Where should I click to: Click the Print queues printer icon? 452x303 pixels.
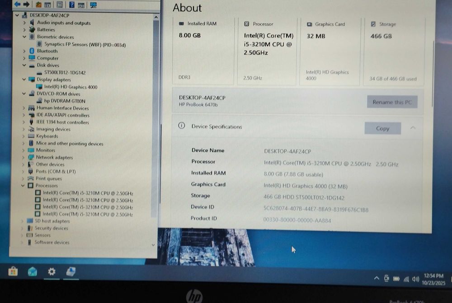coord(31,178)
